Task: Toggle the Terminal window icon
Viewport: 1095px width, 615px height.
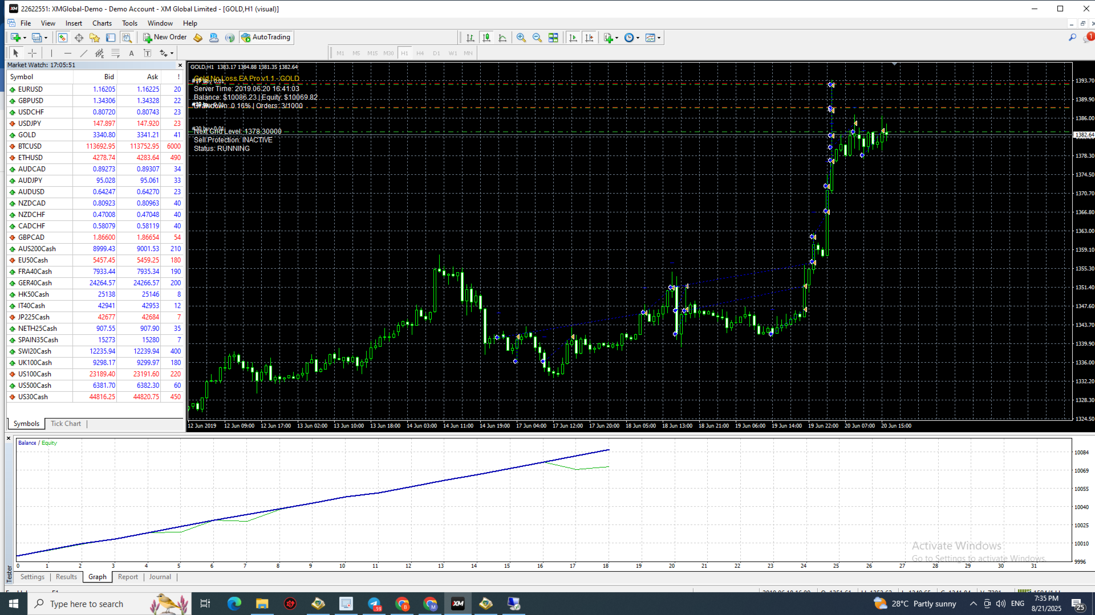Action: (x=111, y=38)
